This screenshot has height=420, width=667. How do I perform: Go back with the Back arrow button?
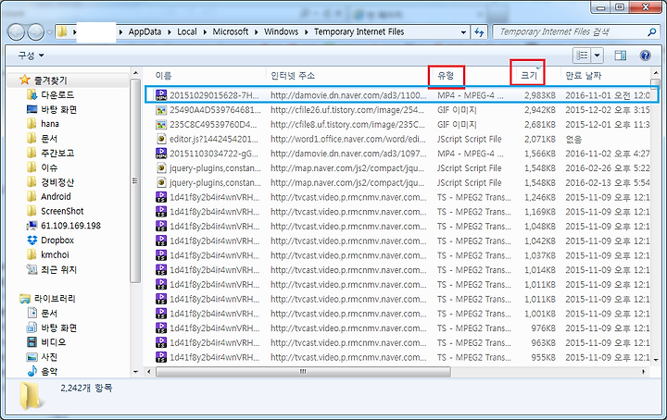point(16,31)
